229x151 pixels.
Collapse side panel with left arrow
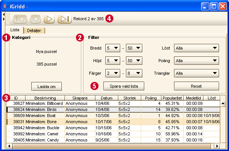(4, 14)
